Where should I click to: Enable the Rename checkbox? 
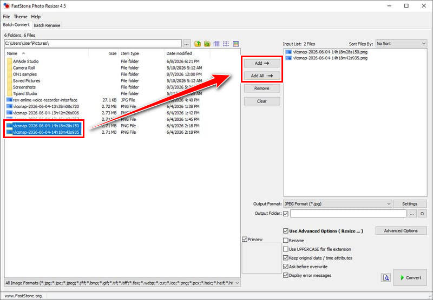point(286,240)
